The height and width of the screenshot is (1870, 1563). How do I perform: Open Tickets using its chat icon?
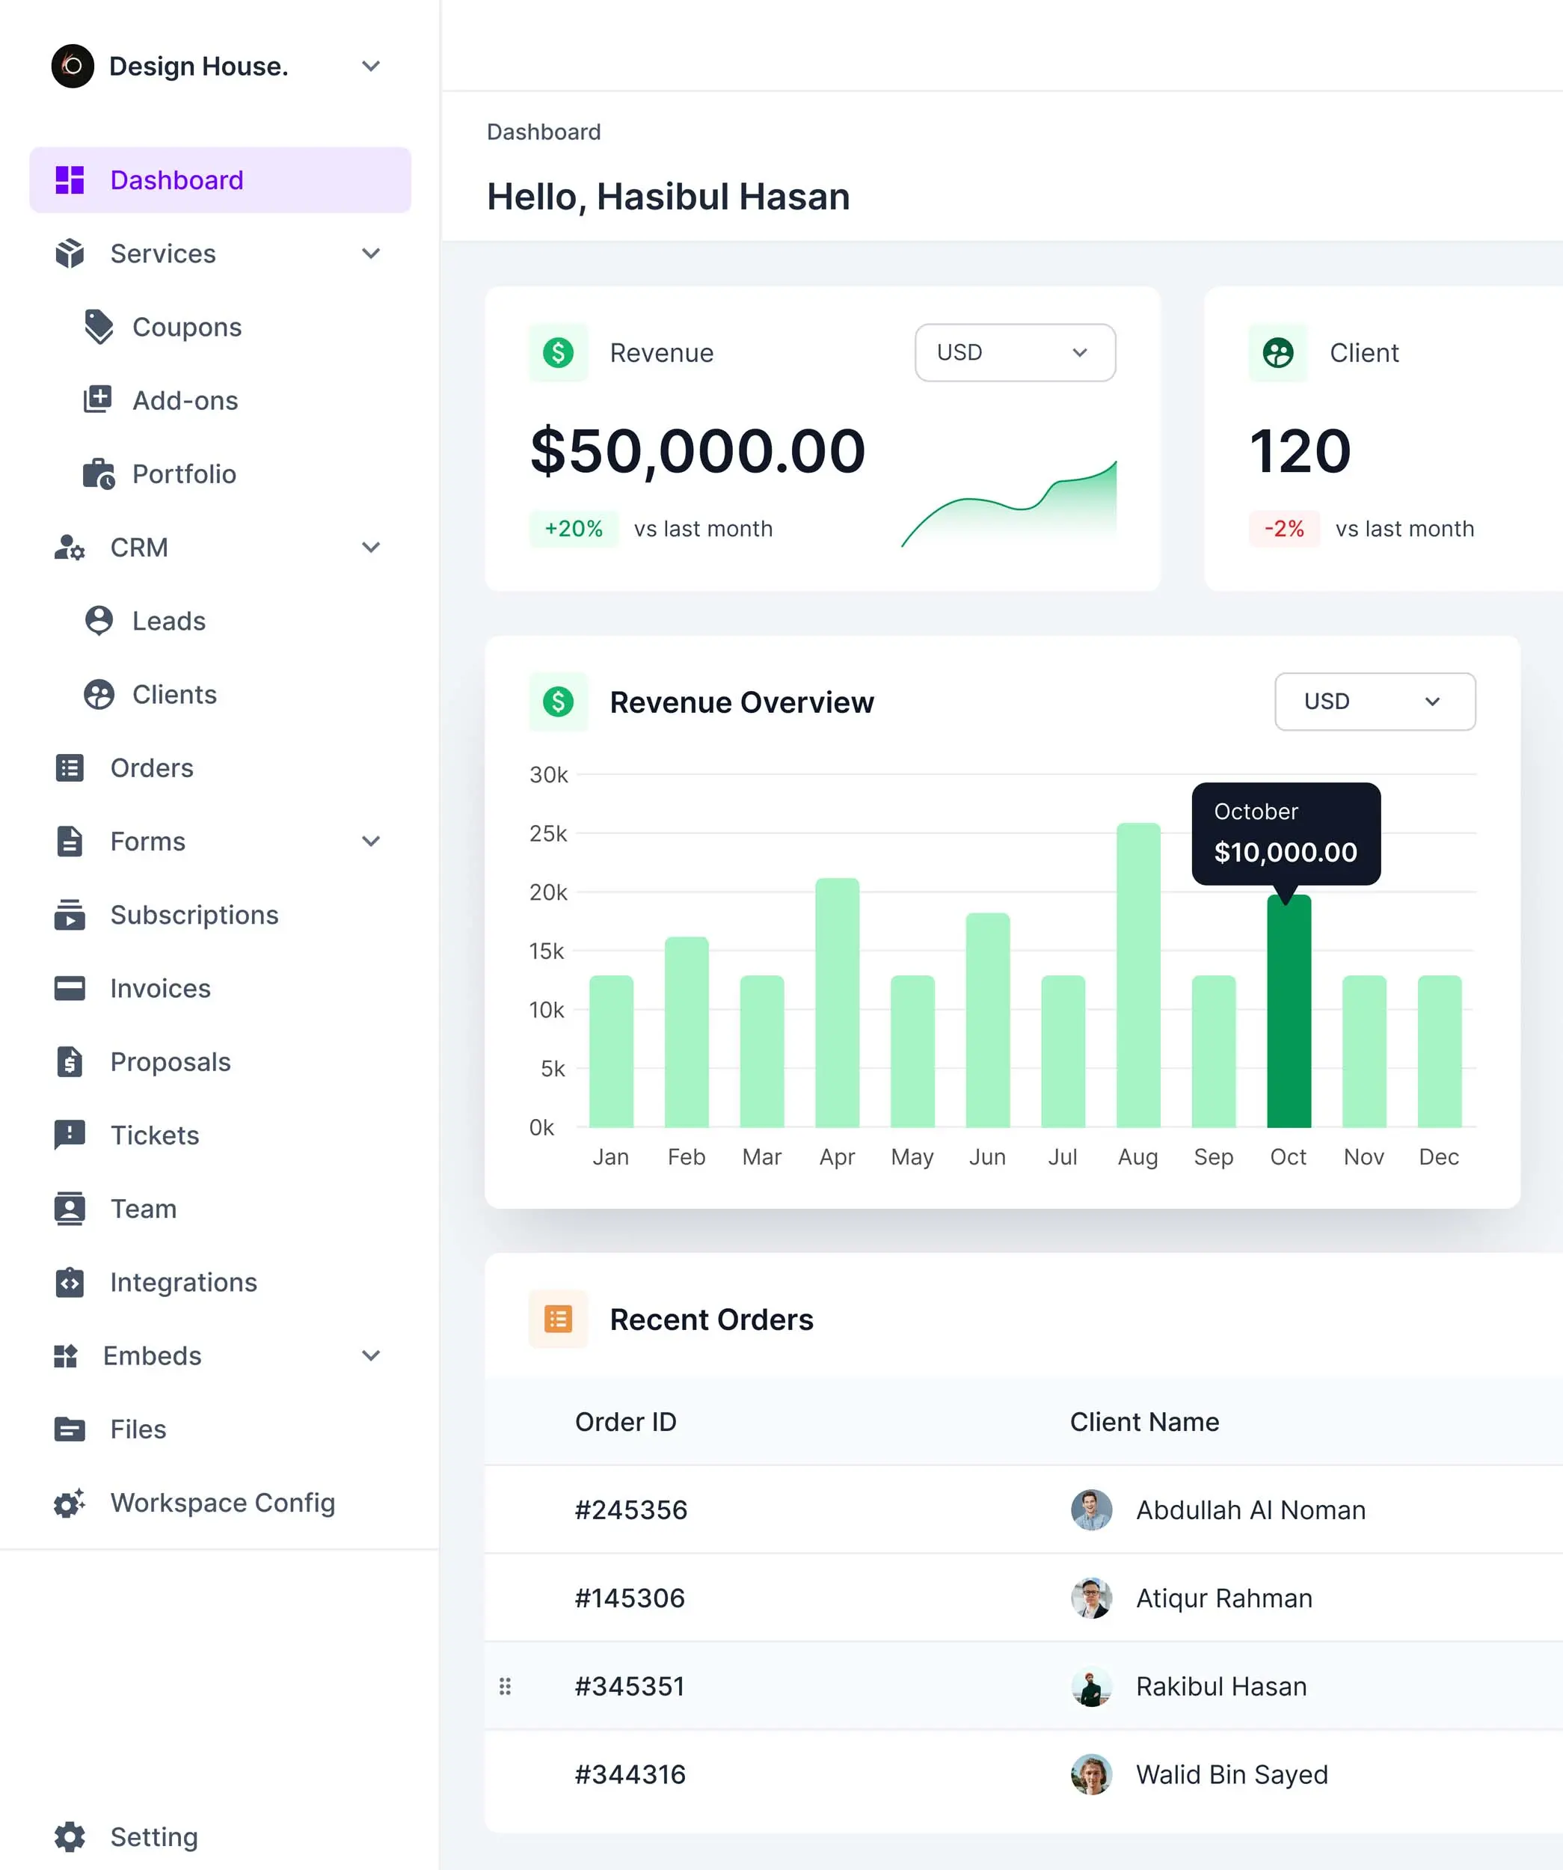click(69, 1135)
